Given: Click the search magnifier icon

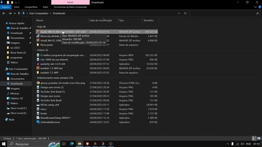Looking at the screenshot, I should [257, 13].
